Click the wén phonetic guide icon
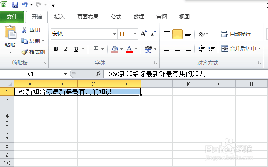Image resolution: width=268 pixels, height=167 pixels. click(148, 49)
